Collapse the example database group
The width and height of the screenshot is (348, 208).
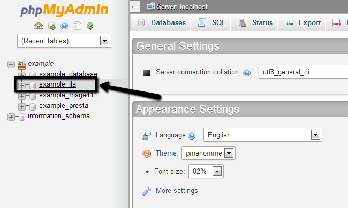coord(11,65)
